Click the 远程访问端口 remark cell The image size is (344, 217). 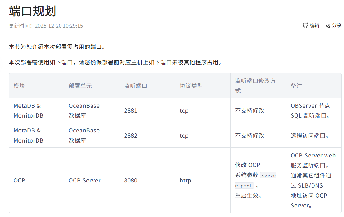(310, 135)
